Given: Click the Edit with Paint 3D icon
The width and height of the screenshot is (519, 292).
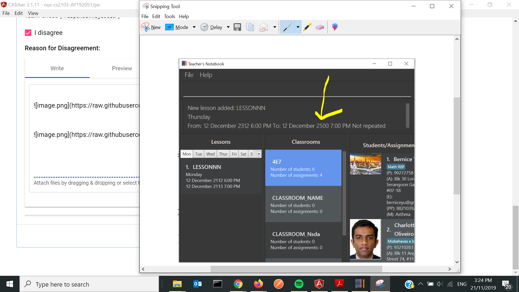Looking at the screenshot, I should click(x=335, y=27).
